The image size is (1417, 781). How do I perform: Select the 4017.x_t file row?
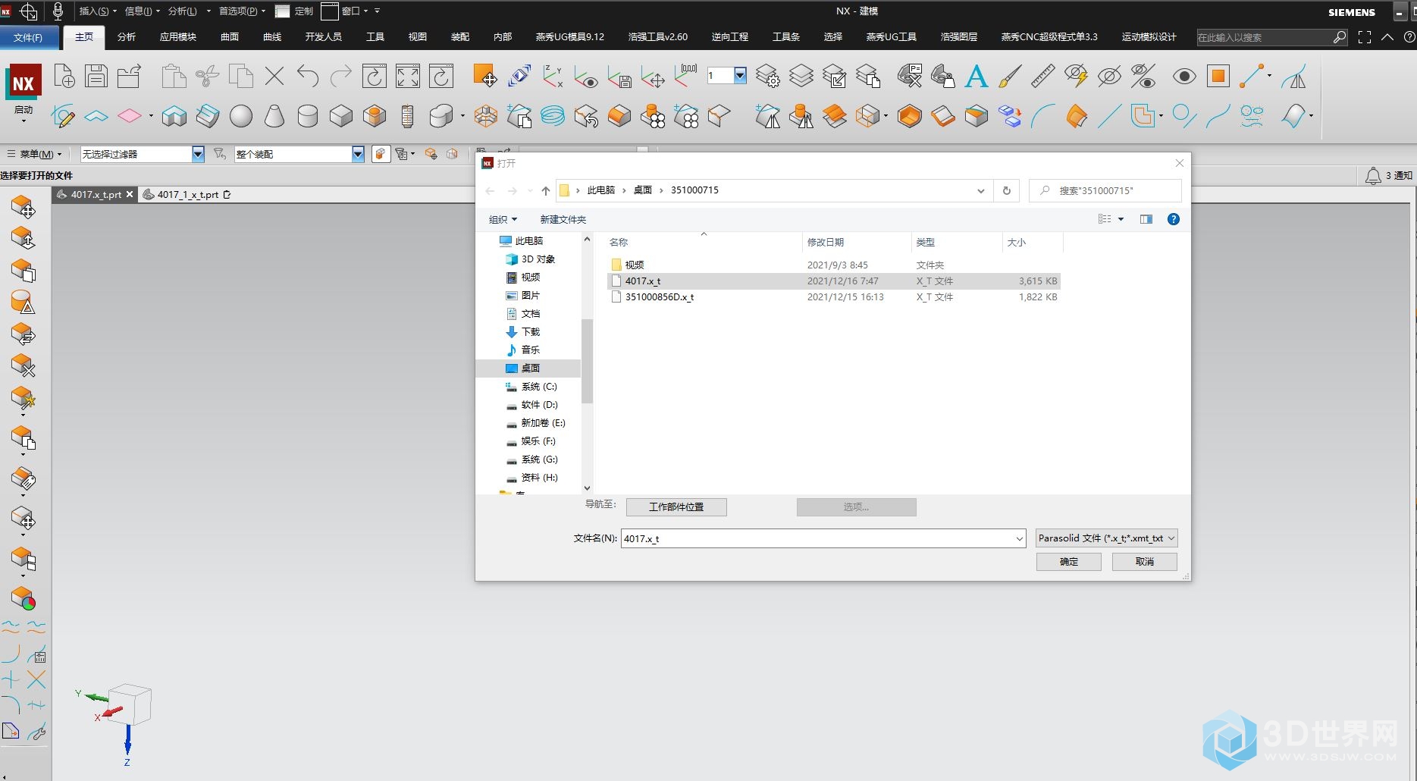834,281
